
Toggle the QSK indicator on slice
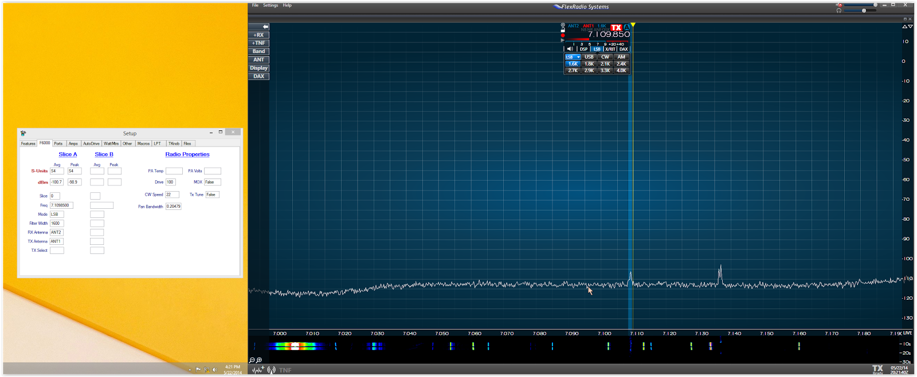[x=606, y=30]
